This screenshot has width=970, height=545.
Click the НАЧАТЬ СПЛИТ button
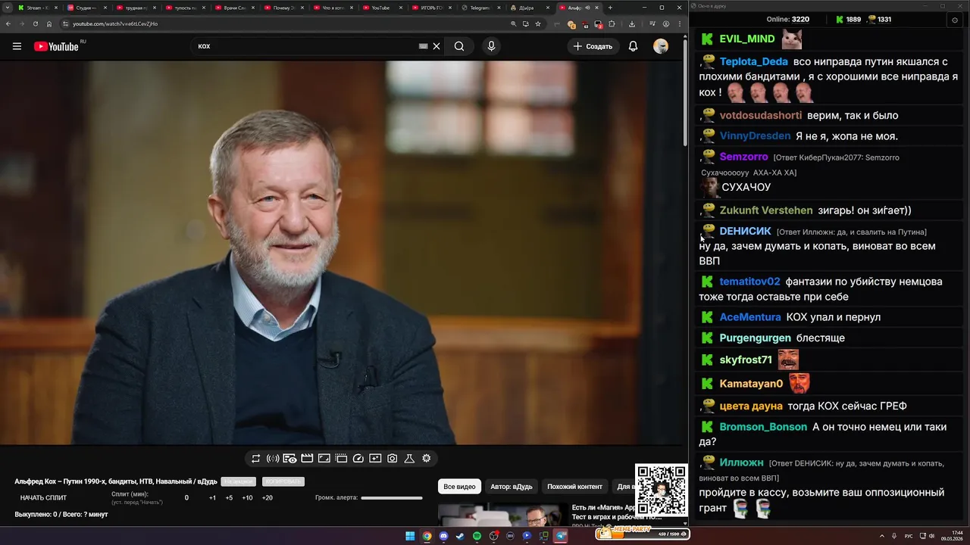click(43, 498)
